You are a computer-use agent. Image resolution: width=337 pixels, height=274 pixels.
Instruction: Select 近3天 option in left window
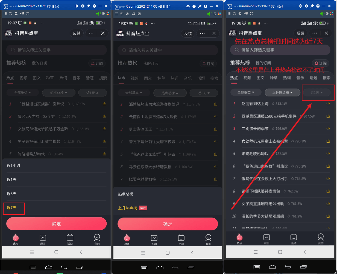[56, 194]
